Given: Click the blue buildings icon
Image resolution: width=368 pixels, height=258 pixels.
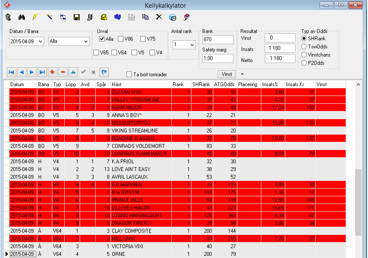Looking at the screenshot, I should (x=117, y=17).
